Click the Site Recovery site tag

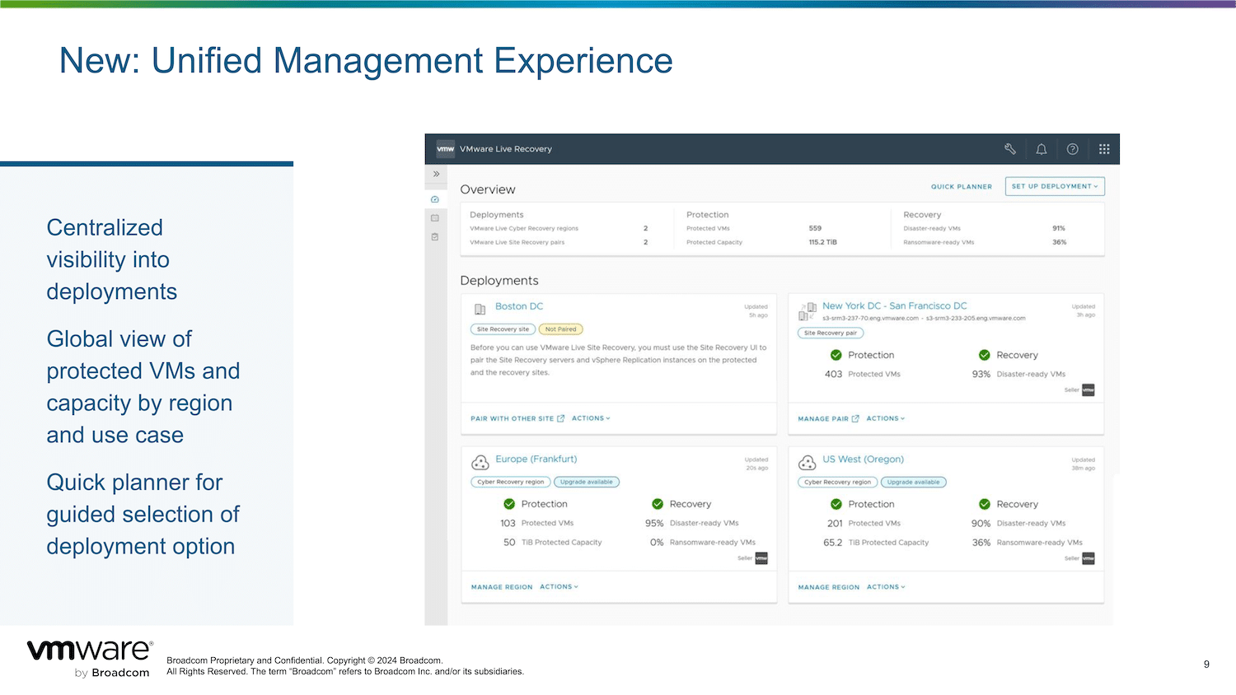pos(503,329)
